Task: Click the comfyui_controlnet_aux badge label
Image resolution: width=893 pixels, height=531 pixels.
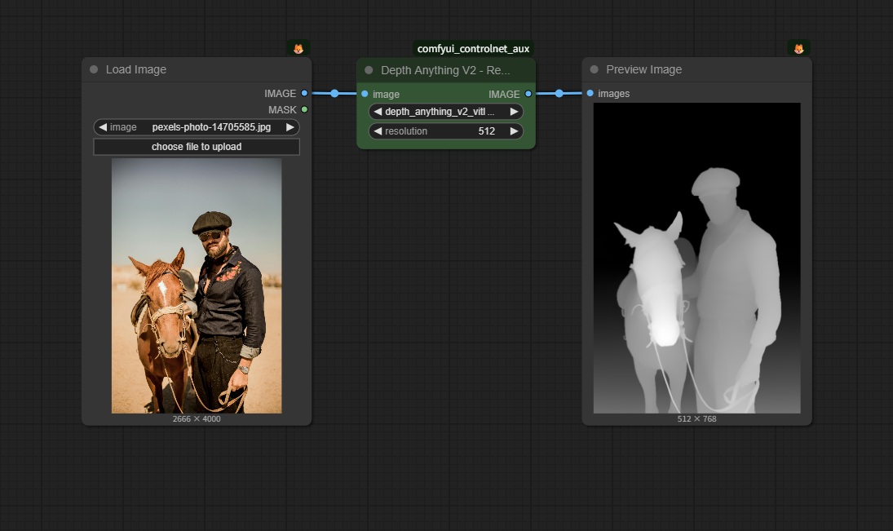Action: 473,49
